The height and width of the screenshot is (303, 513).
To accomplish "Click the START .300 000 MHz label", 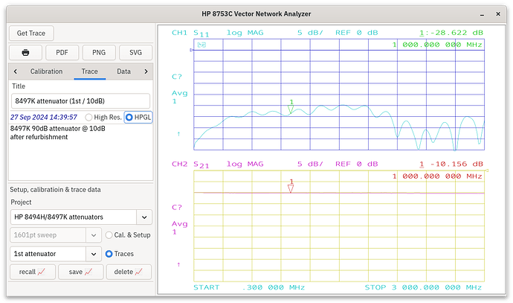I will click(x=248, y=287).
